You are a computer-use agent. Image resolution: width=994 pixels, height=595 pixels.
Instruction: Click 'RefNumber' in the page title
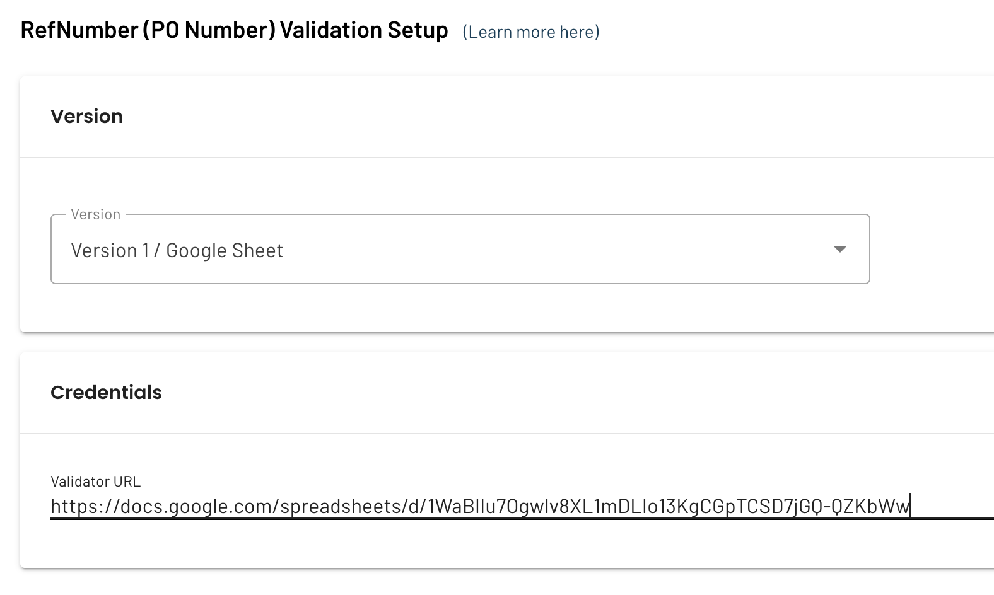[x=79, y=30]
